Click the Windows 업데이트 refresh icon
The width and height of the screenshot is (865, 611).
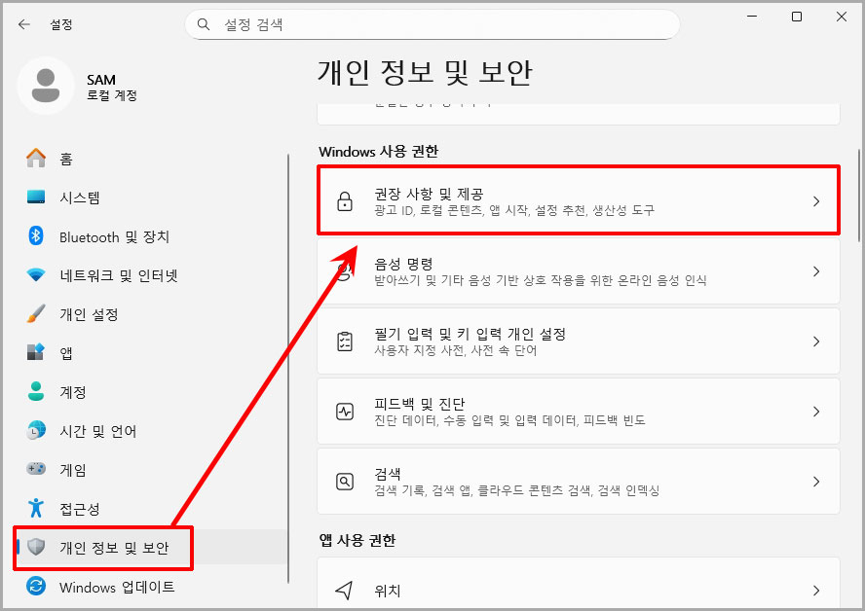pos(35,586)
